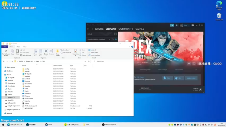
Task: Pin to Quick access in Explorer ribbon
Action: click(x=6, y=52)
